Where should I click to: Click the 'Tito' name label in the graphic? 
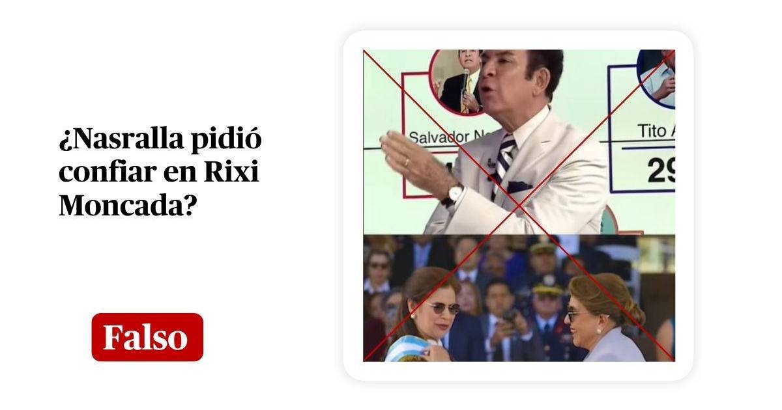click(x=653, y=131)
